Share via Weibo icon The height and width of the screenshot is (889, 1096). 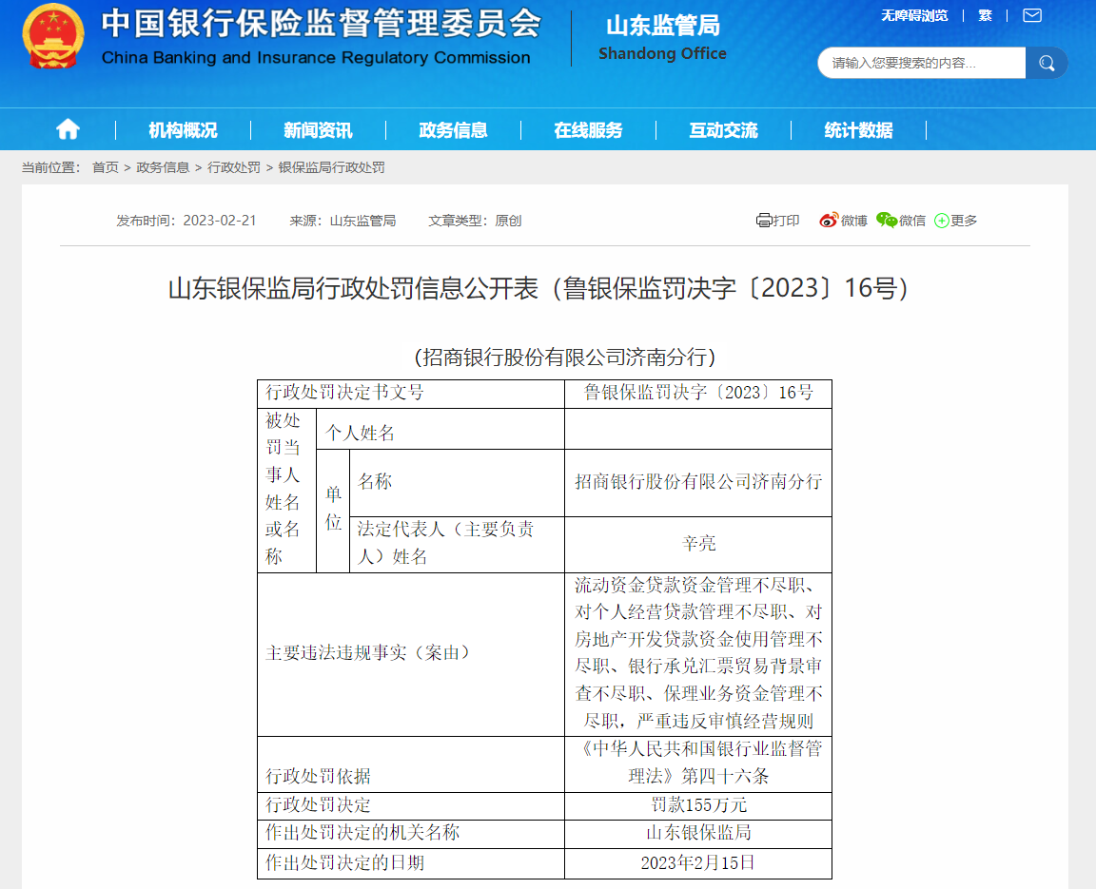click(829, 221)
